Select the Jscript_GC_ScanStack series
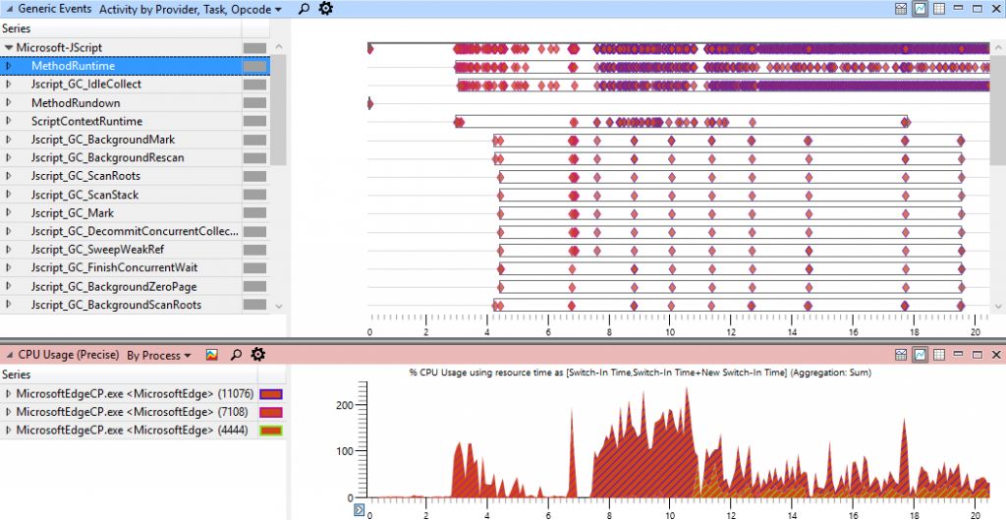Viewport: 1006px width, 520px height. click(84, 195)
